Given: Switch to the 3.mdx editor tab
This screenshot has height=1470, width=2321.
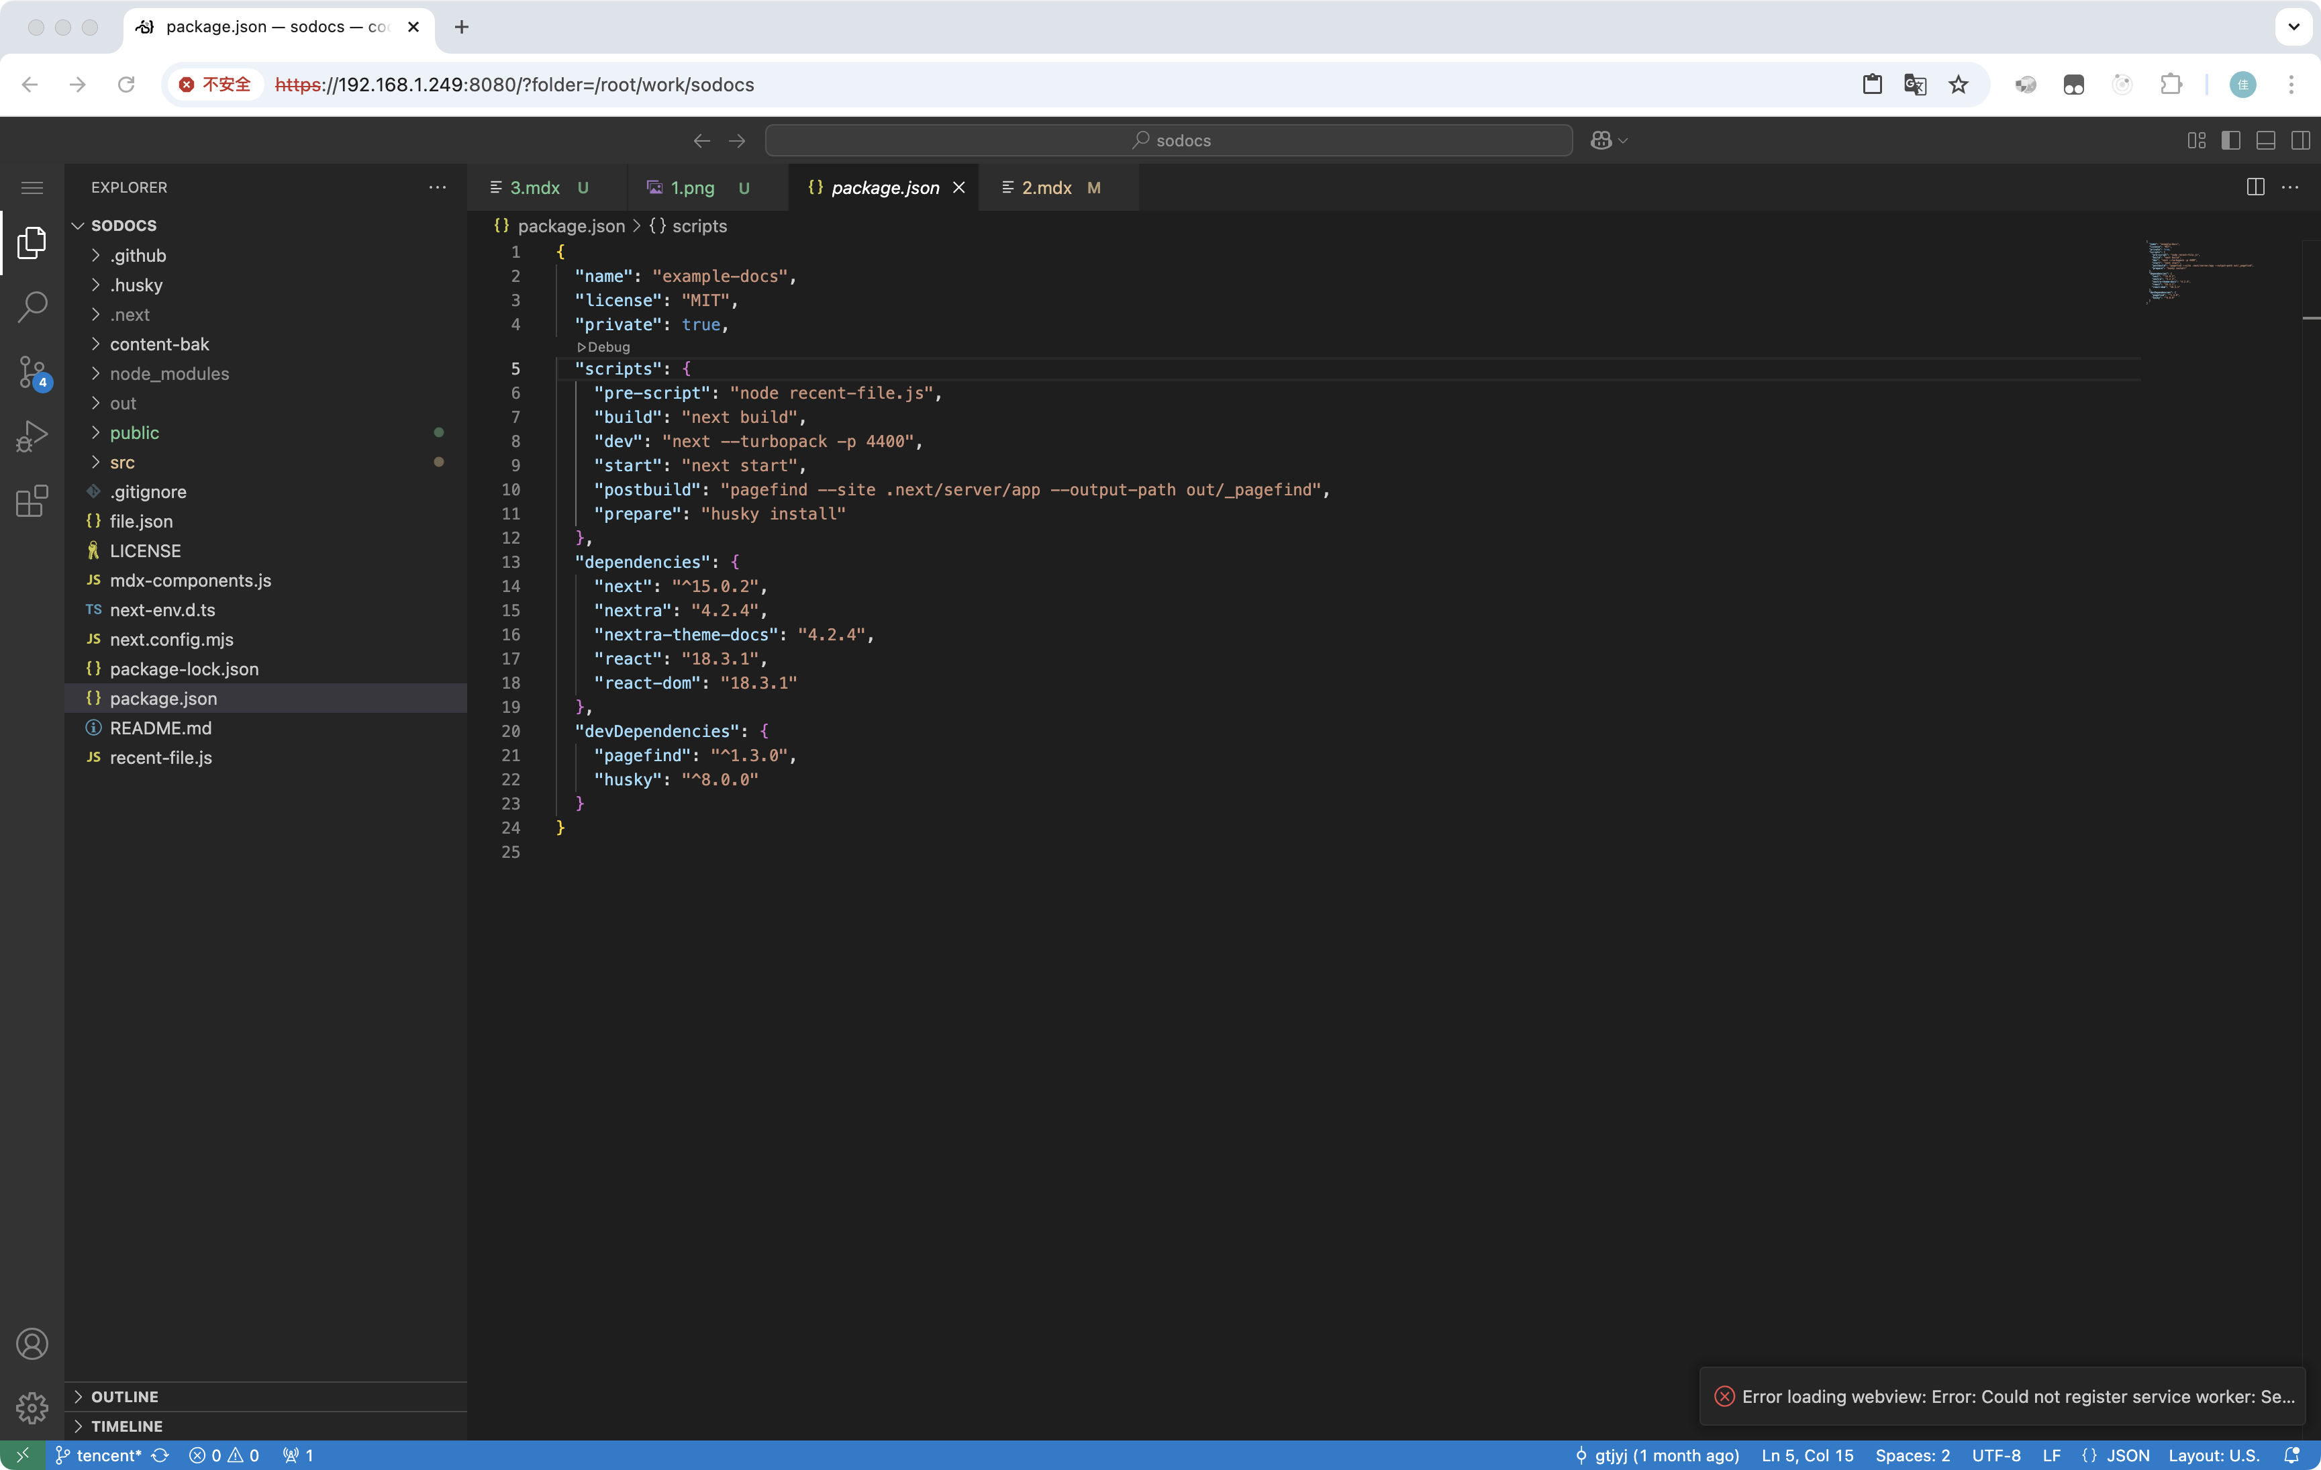Looking at the screenshot, I should click(x=534, y=188).
